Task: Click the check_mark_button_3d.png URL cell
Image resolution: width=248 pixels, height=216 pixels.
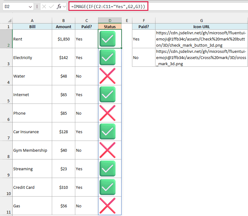Action: [201, 39]
